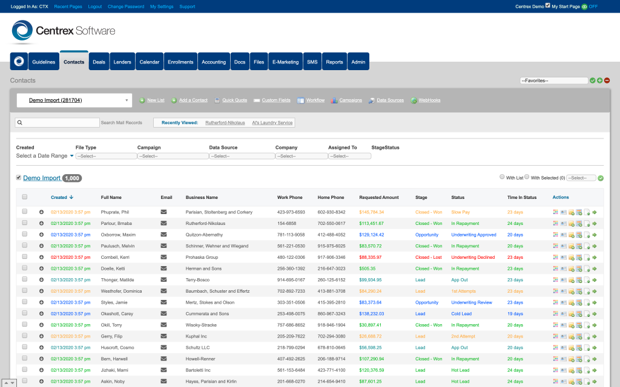Click the green checkmark beside Favorites dropdown

tap(592, 80)
